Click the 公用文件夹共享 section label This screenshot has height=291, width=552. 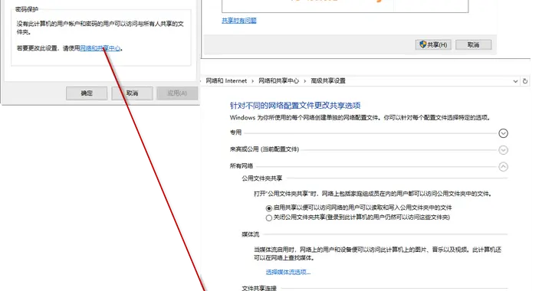pyautogui.click(x=262, y=178)
